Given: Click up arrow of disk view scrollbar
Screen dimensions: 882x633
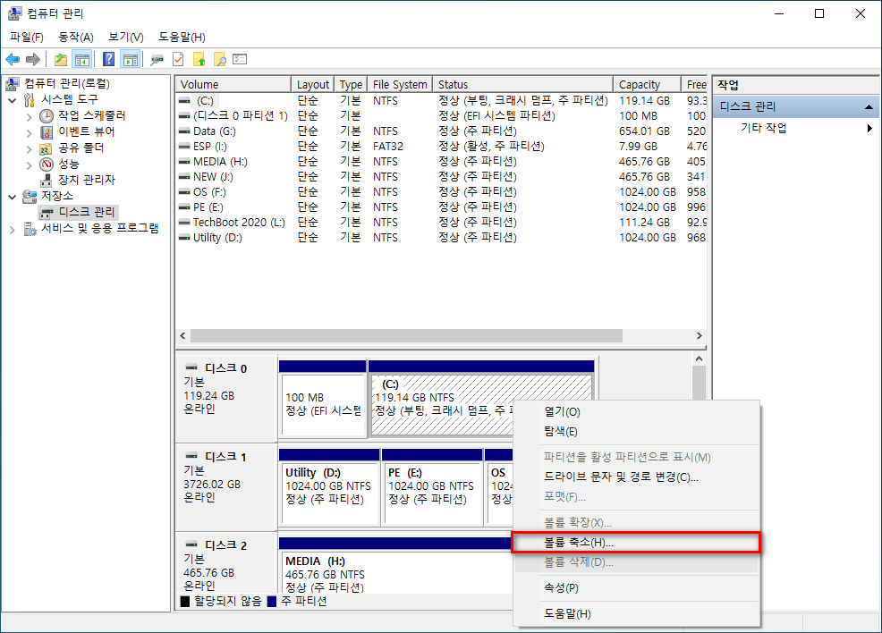Looking at the screenshot, I should point(699,359).
